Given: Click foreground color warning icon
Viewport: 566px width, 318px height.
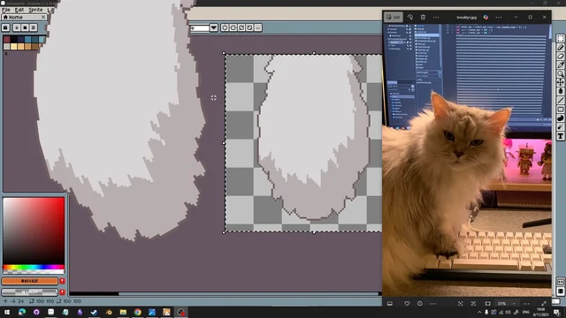Looking at the screenshot, I should coord(62,281).
